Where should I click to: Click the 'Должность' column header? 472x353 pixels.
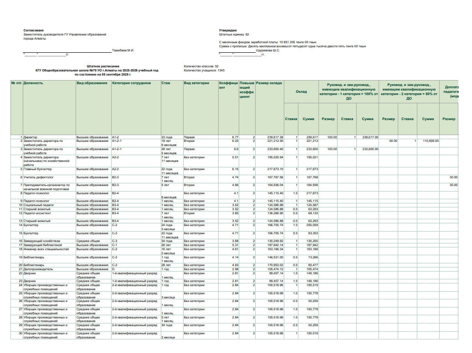coord(33,83)
